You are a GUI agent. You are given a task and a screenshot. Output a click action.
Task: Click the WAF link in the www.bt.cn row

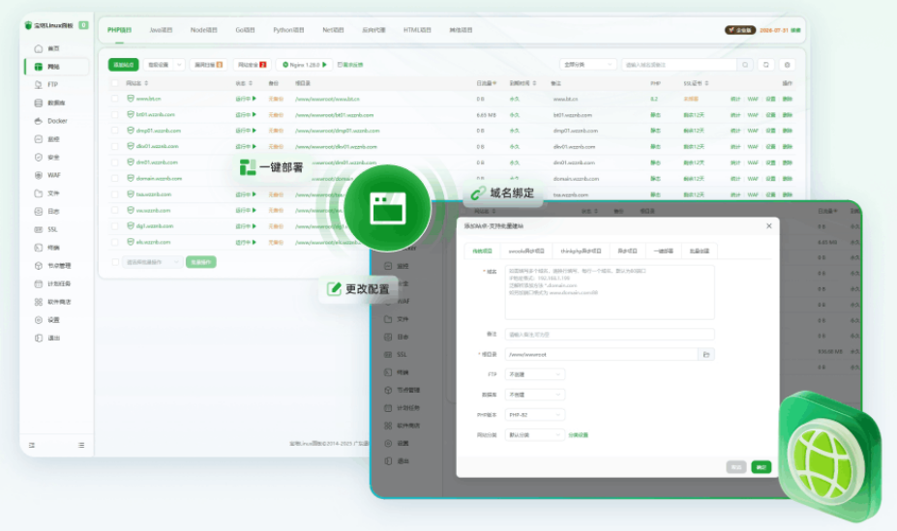point(753,99)
